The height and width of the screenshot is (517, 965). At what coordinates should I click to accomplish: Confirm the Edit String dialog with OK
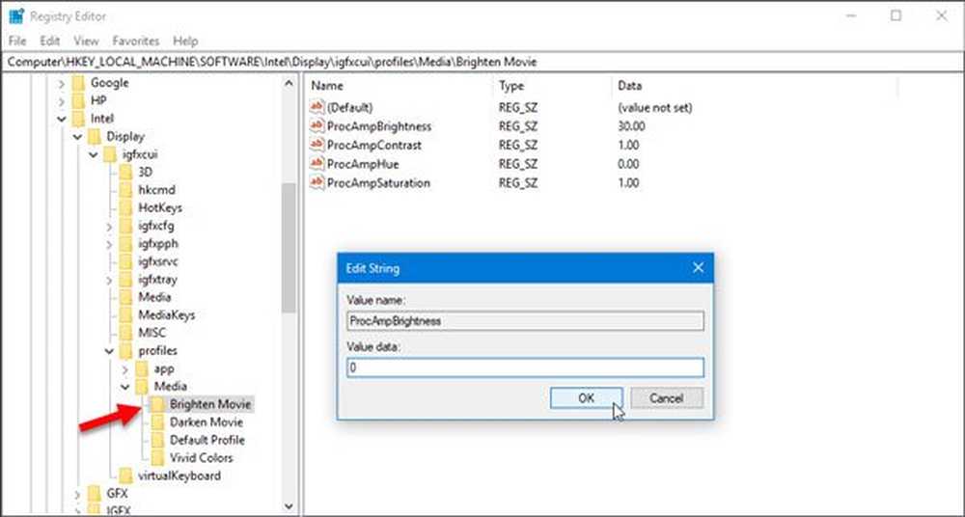(587, 398)
